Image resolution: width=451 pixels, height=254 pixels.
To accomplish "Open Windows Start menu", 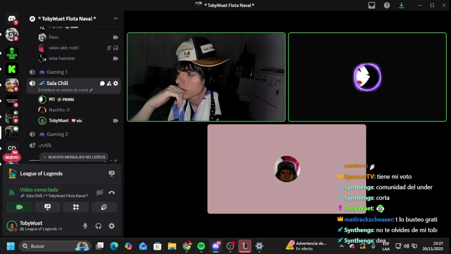I will 11,246.
